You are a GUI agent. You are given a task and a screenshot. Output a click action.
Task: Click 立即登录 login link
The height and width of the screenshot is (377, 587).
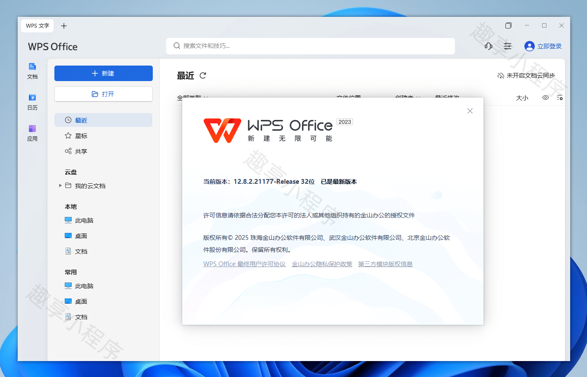pos(549,46)
